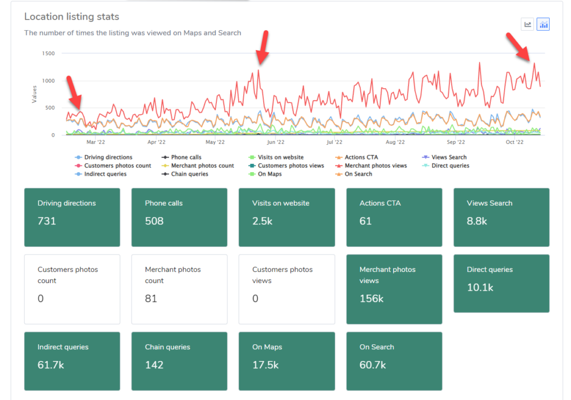Switch to line chart view icon
Viewport: 571px width, 400px height.
[x=527, y=24]
